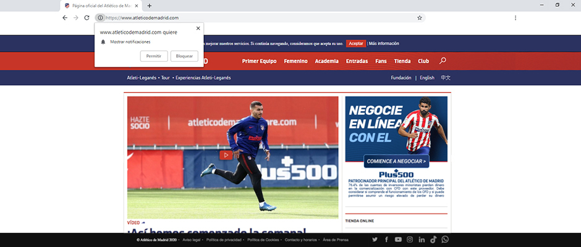Open the WhatsApp icon in footer
The width and height of the screenshot is (581, 247).
point(445,240)
